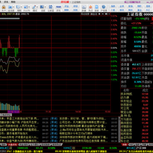Select stock 民丰特纸 in list

pyautogui.click(x=126, y=94)
